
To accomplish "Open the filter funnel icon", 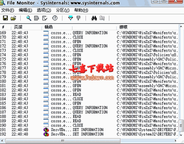I will 70,18.
